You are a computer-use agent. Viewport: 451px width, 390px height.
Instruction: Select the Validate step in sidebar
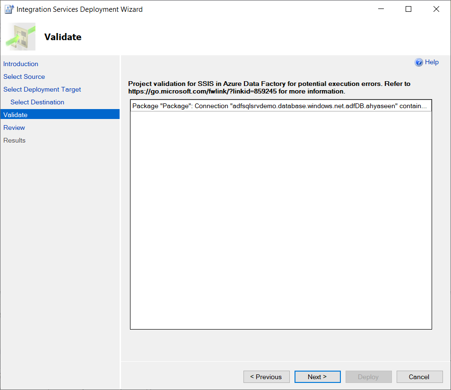point(60,114)
